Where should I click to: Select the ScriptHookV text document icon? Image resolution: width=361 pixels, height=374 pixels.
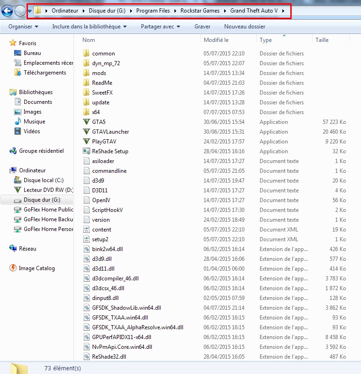coord(87,210)
